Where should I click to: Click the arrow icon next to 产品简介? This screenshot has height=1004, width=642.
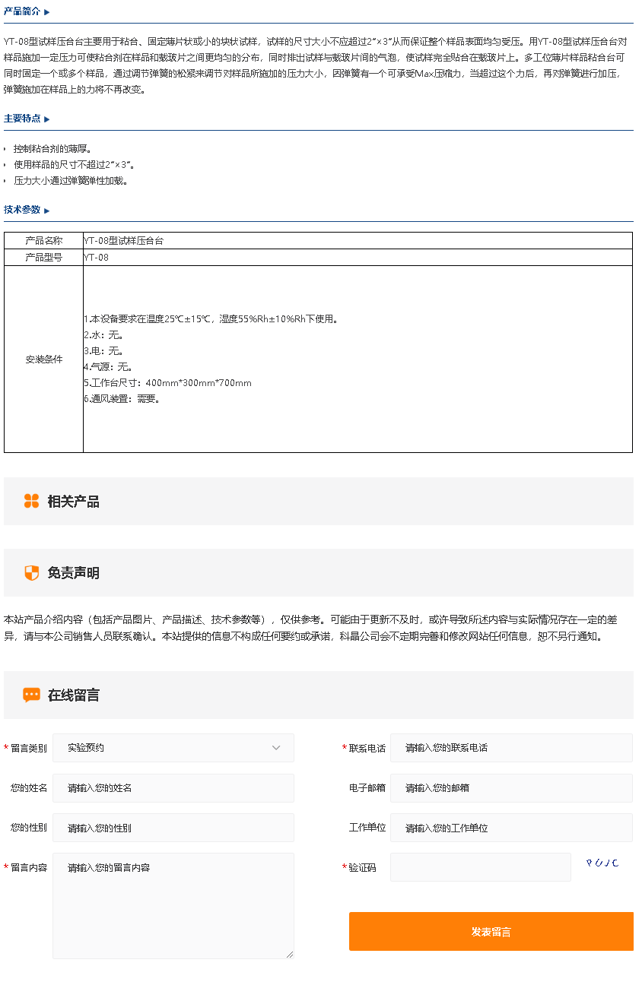click(47, 12)
